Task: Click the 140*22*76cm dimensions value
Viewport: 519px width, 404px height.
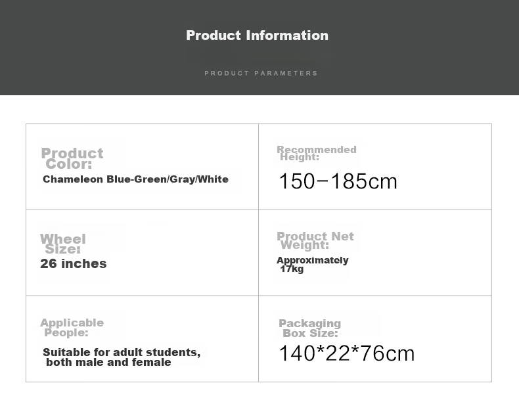Action: point(347,353)
